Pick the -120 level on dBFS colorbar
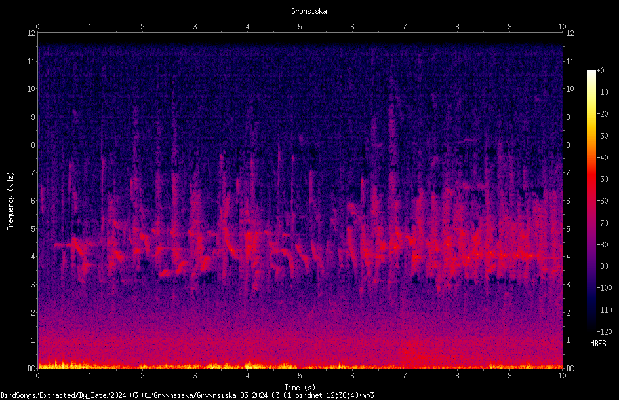The width and height of the screenshot is (619, 400). [604, 332]
